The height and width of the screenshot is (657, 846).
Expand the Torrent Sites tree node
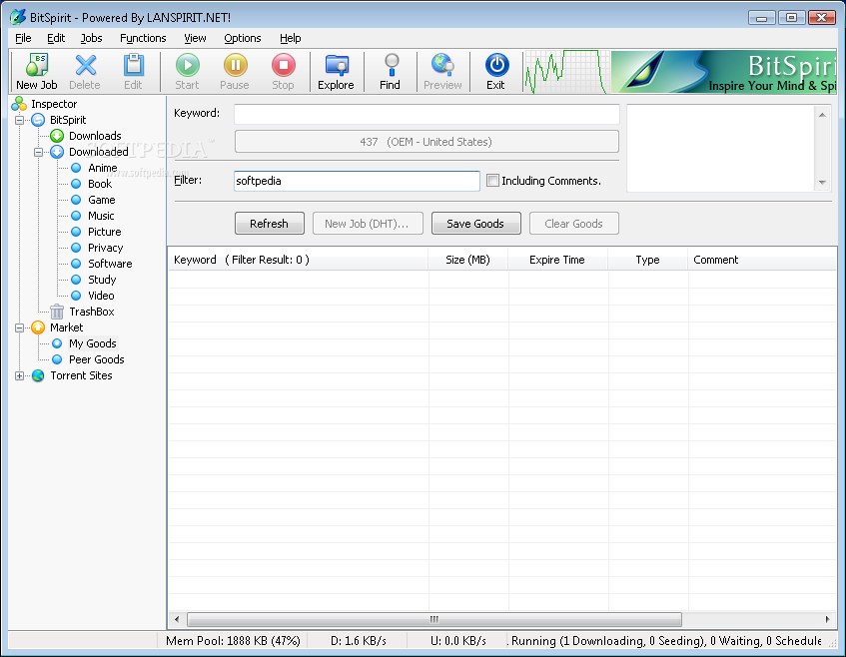pos(19,376)
